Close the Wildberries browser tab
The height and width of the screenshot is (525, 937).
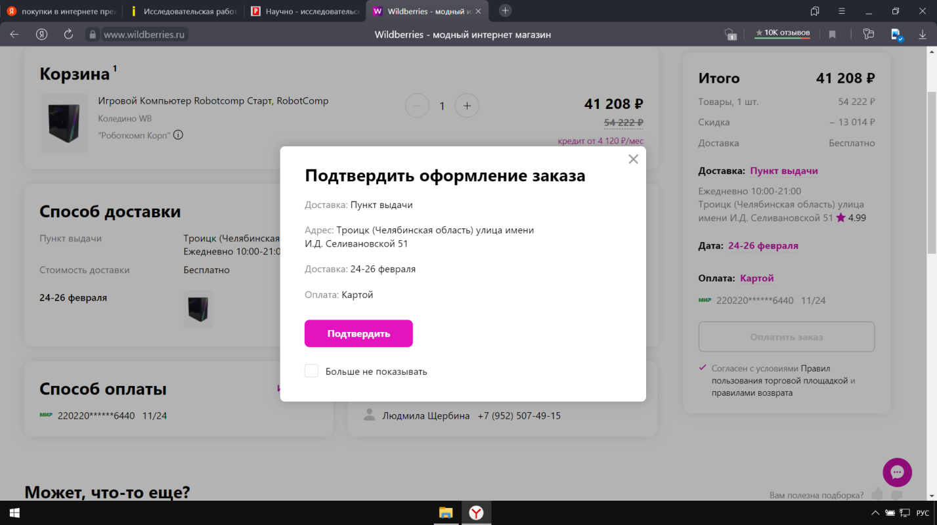[x=477, y=11]
